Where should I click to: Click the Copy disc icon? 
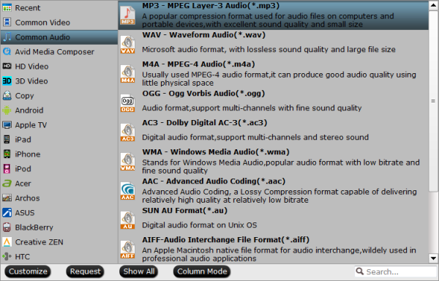(x=7, y=95)
